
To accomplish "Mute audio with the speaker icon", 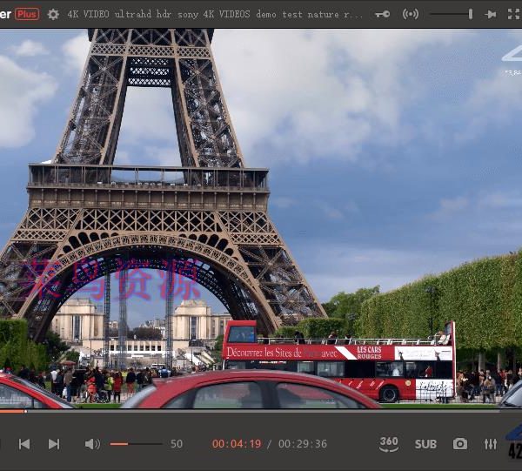I will coord(92,444).
